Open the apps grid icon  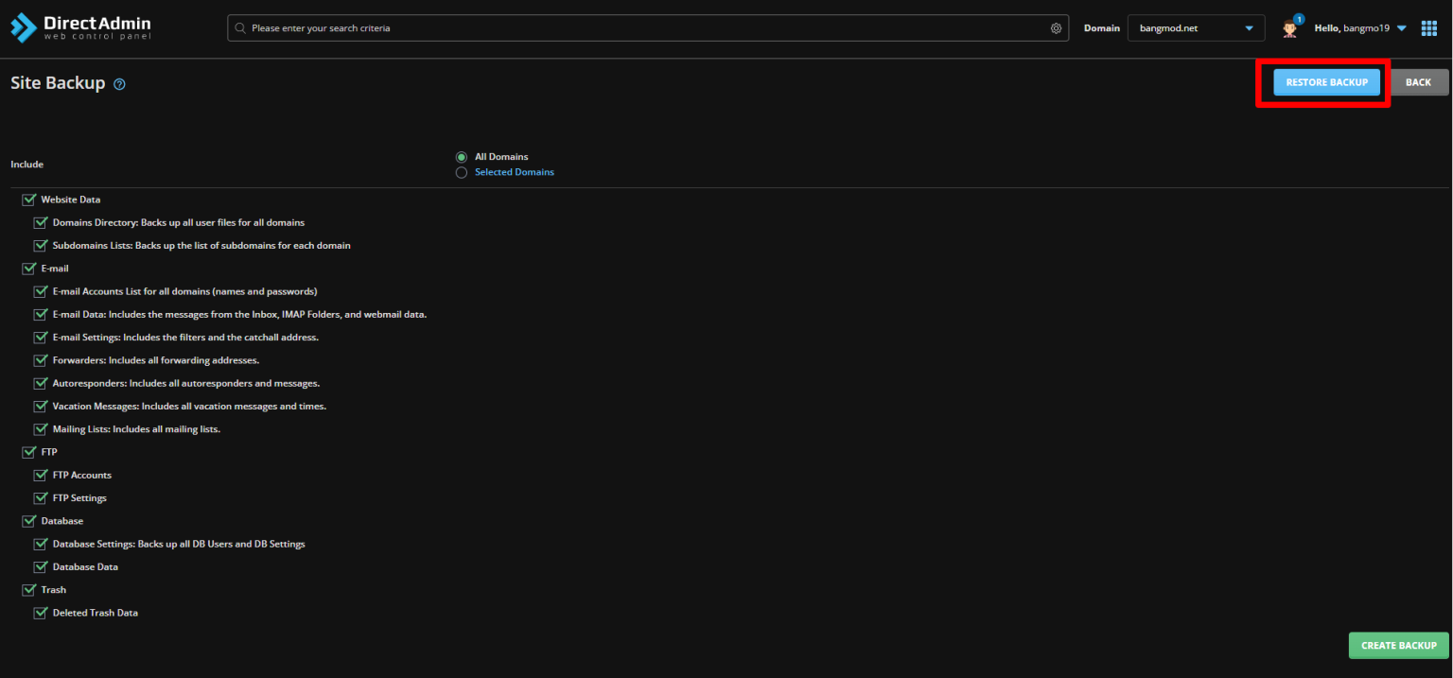tap(1428, 27)
